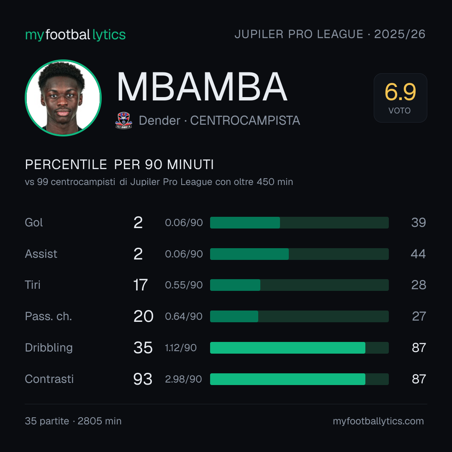The image size is (452, 452).
Task: Click the MBAMBA player name heading
Action: [x=202, y=87]
